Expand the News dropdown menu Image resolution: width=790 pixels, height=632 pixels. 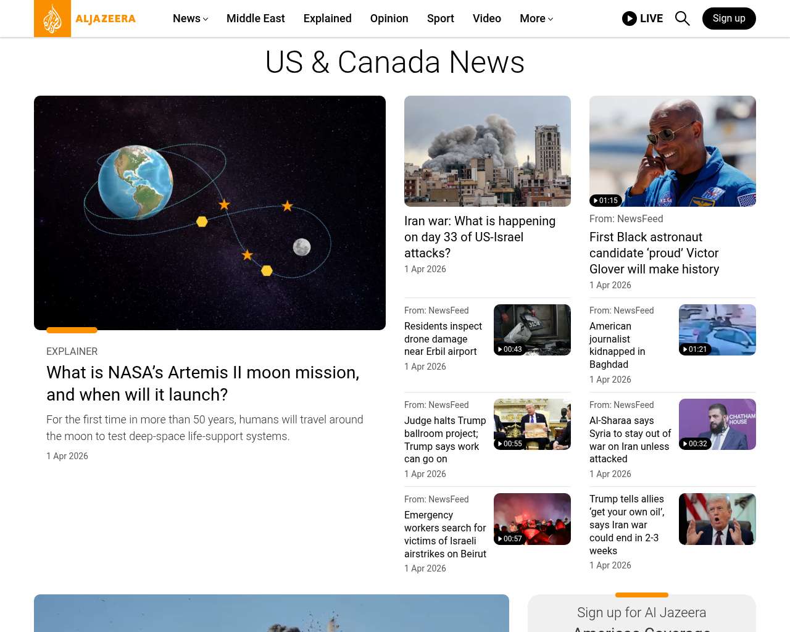point(190,19)
